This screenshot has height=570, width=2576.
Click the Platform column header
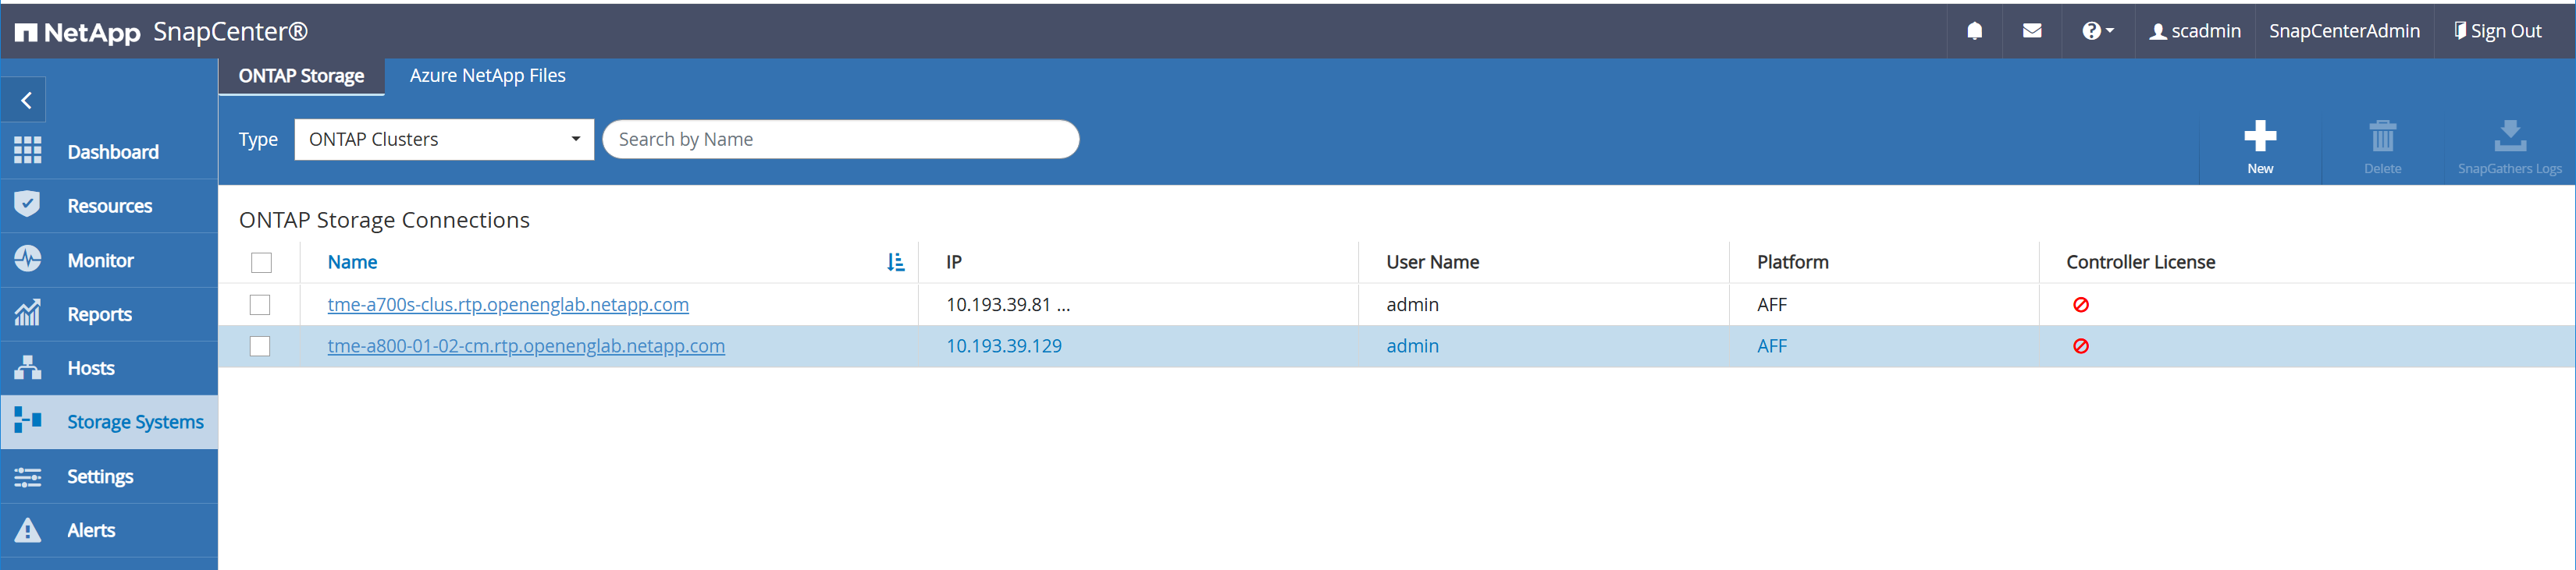1792,261
